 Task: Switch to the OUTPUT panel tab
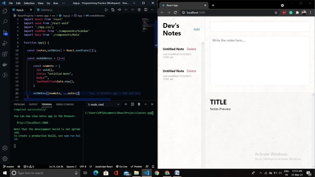point(33,104)
